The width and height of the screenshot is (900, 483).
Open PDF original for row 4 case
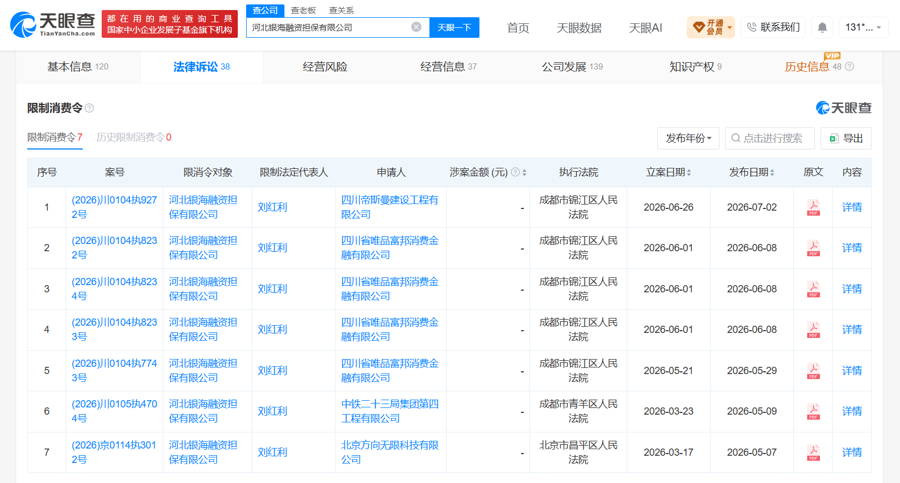(x=813, y=330)
